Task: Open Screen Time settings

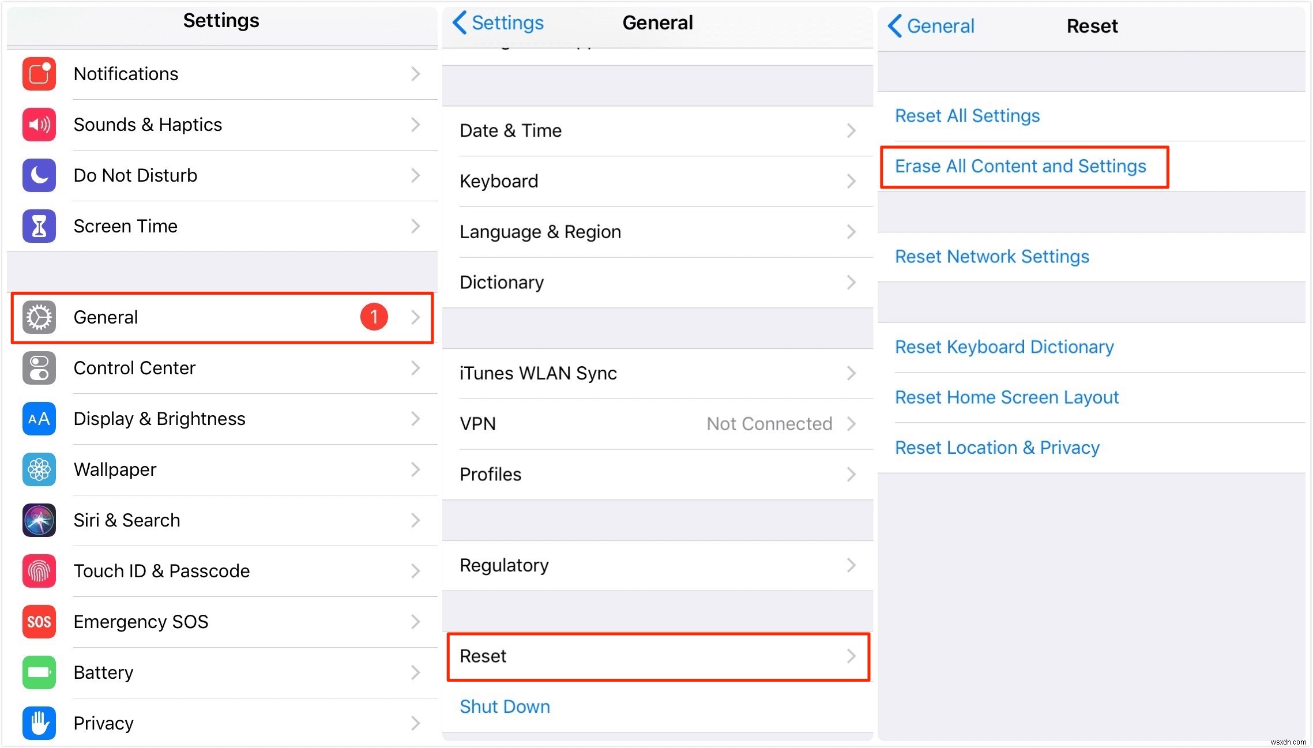Action: pos(221,225)
